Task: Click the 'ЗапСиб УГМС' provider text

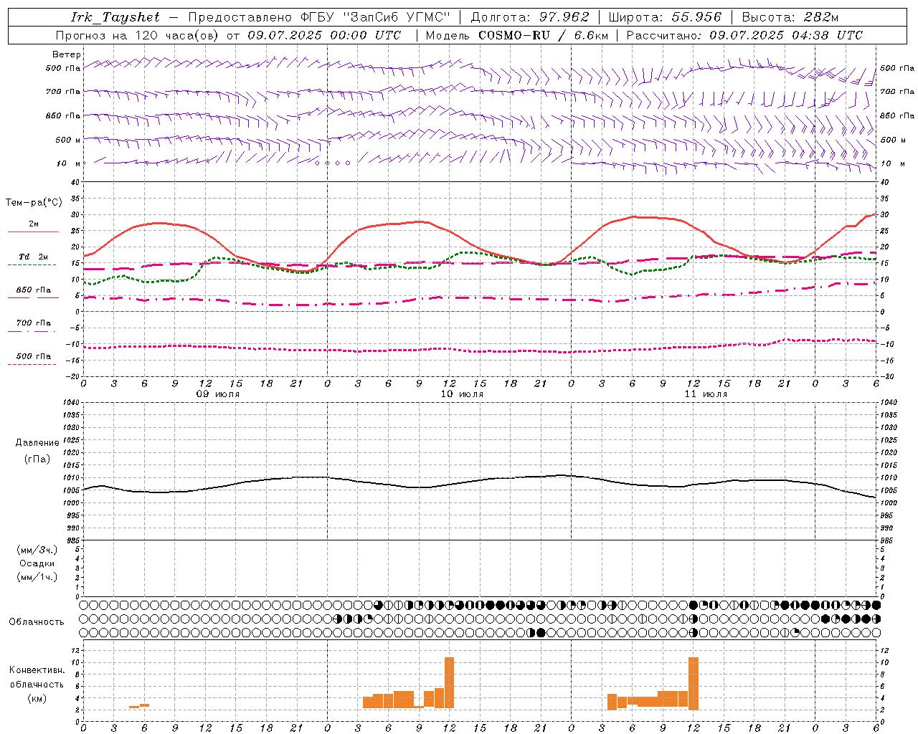Action: click(x=397, y=17)
